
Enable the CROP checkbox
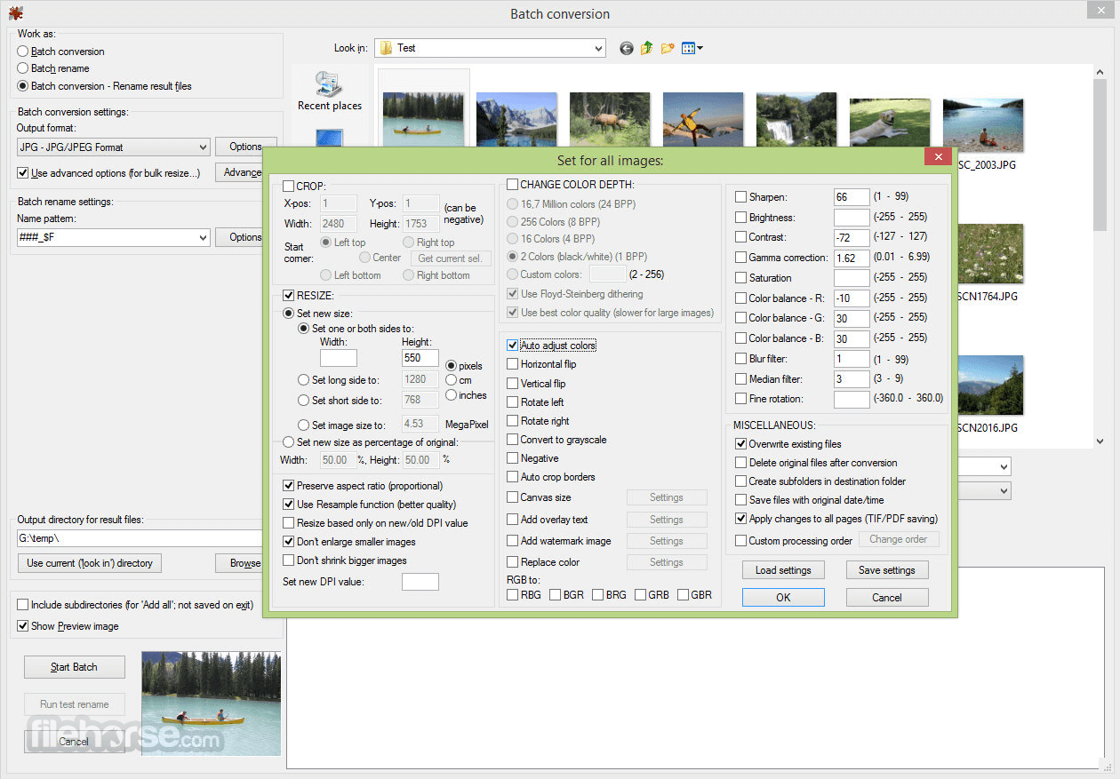point(289,187)
